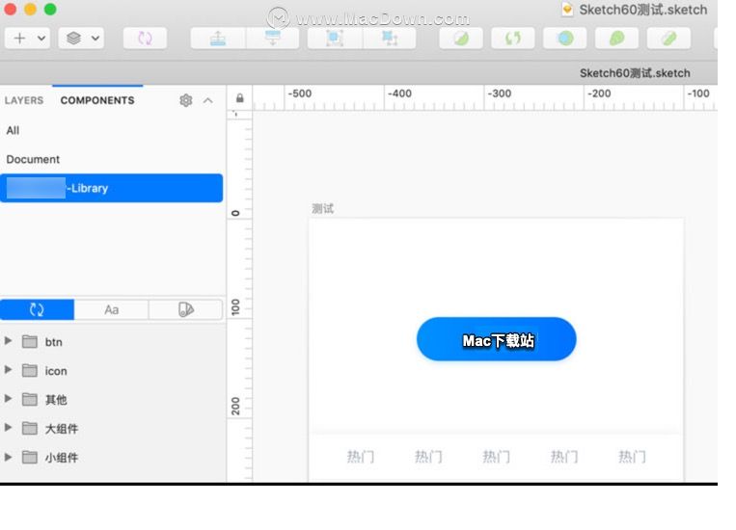Screen dimensions: 736x530
Task: Select the 测试 artboard title
Action: click(322, 208)
